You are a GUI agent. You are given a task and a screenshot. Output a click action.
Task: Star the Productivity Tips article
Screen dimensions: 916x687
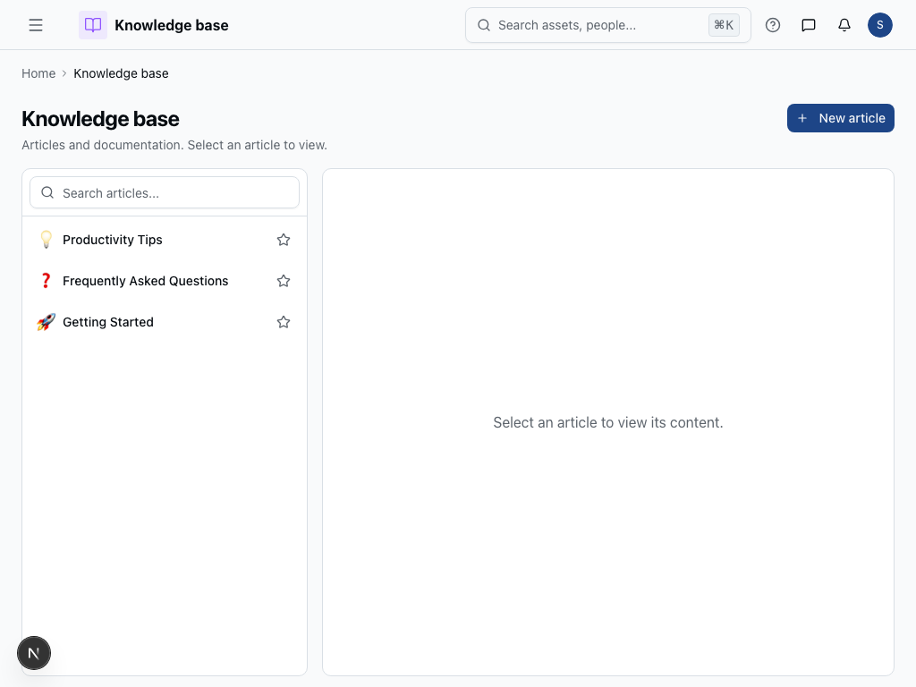click(x=284, y=240)
